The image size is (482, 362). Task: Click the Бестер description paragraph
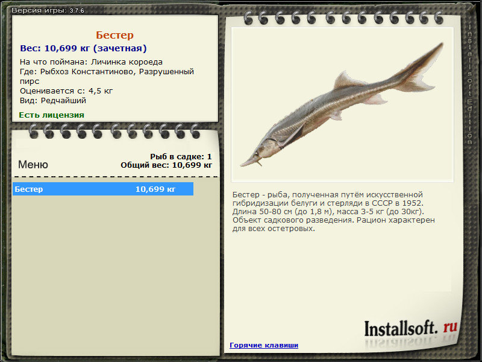click(x=333, y=212)
